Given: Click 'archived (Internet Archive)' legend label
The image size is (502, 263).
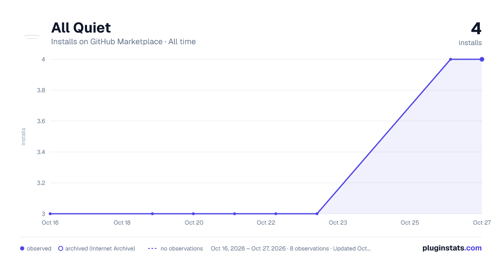Looking at the screenshot, I should coord(100,248).
